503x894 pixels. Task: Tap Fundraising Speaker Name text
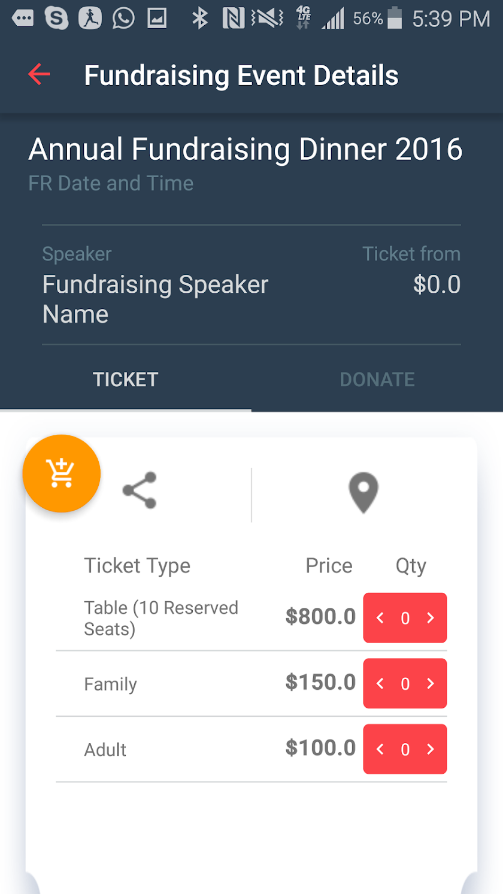click(x=155, y=299)
